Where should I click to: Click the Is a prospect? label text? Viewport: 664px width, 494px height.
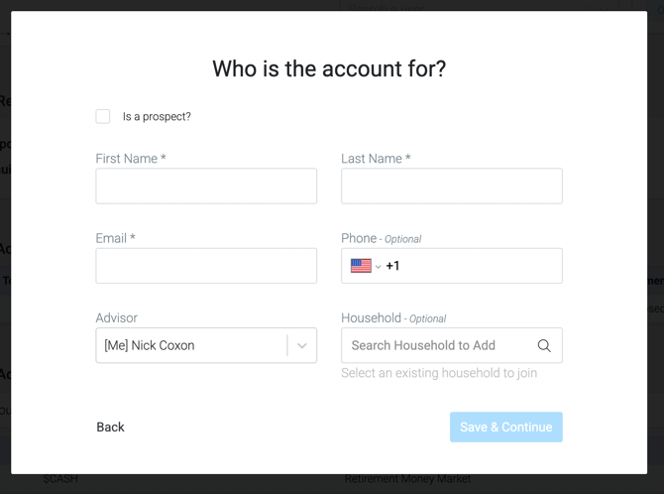point(157,117)
